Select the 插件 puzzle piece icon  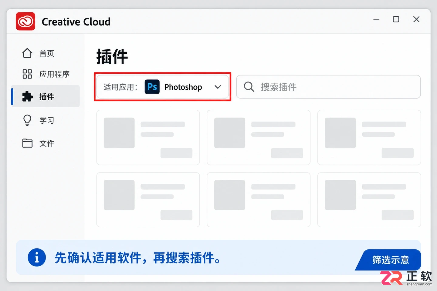(27, 96)
